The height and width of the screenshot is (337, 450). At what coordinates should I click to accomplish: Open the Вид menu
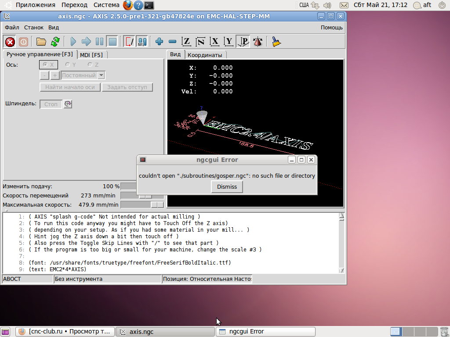pyautogui.click(x=53, y=28)
